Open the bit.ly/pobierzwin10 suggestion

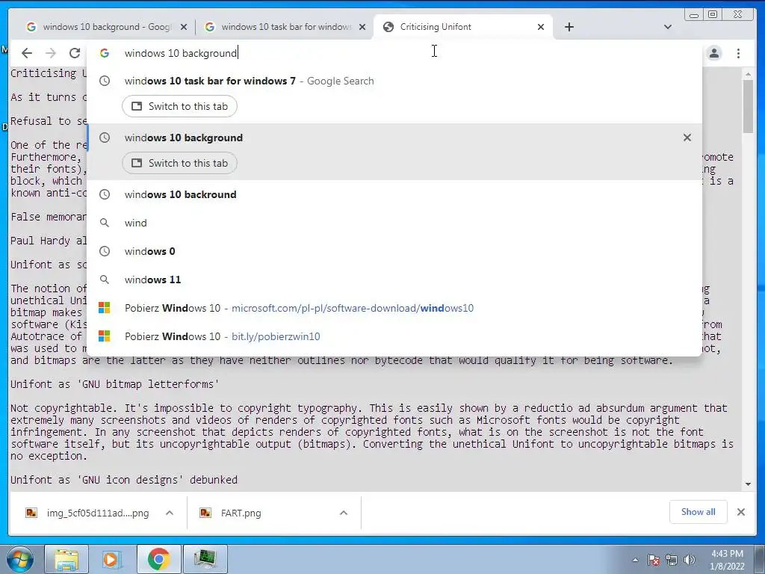pos(394,336)
